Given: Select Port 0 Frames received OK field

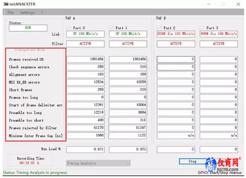Looking at the screenshot, I should click(x=85, y=59).
